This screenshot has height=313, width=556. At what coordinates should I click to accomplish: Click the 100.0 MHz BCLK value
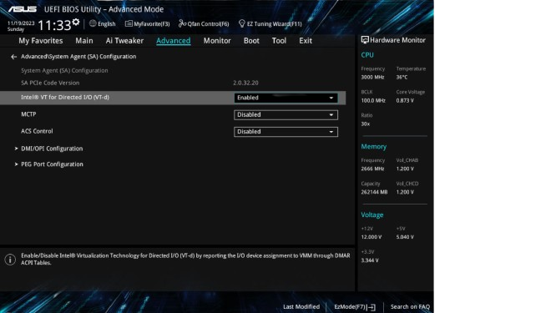point(373,101)
